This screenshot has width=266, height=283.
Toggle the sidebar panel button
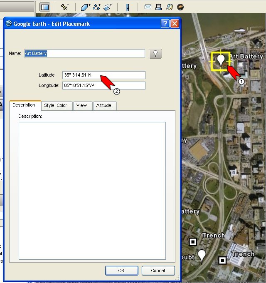tap(45, 7)
